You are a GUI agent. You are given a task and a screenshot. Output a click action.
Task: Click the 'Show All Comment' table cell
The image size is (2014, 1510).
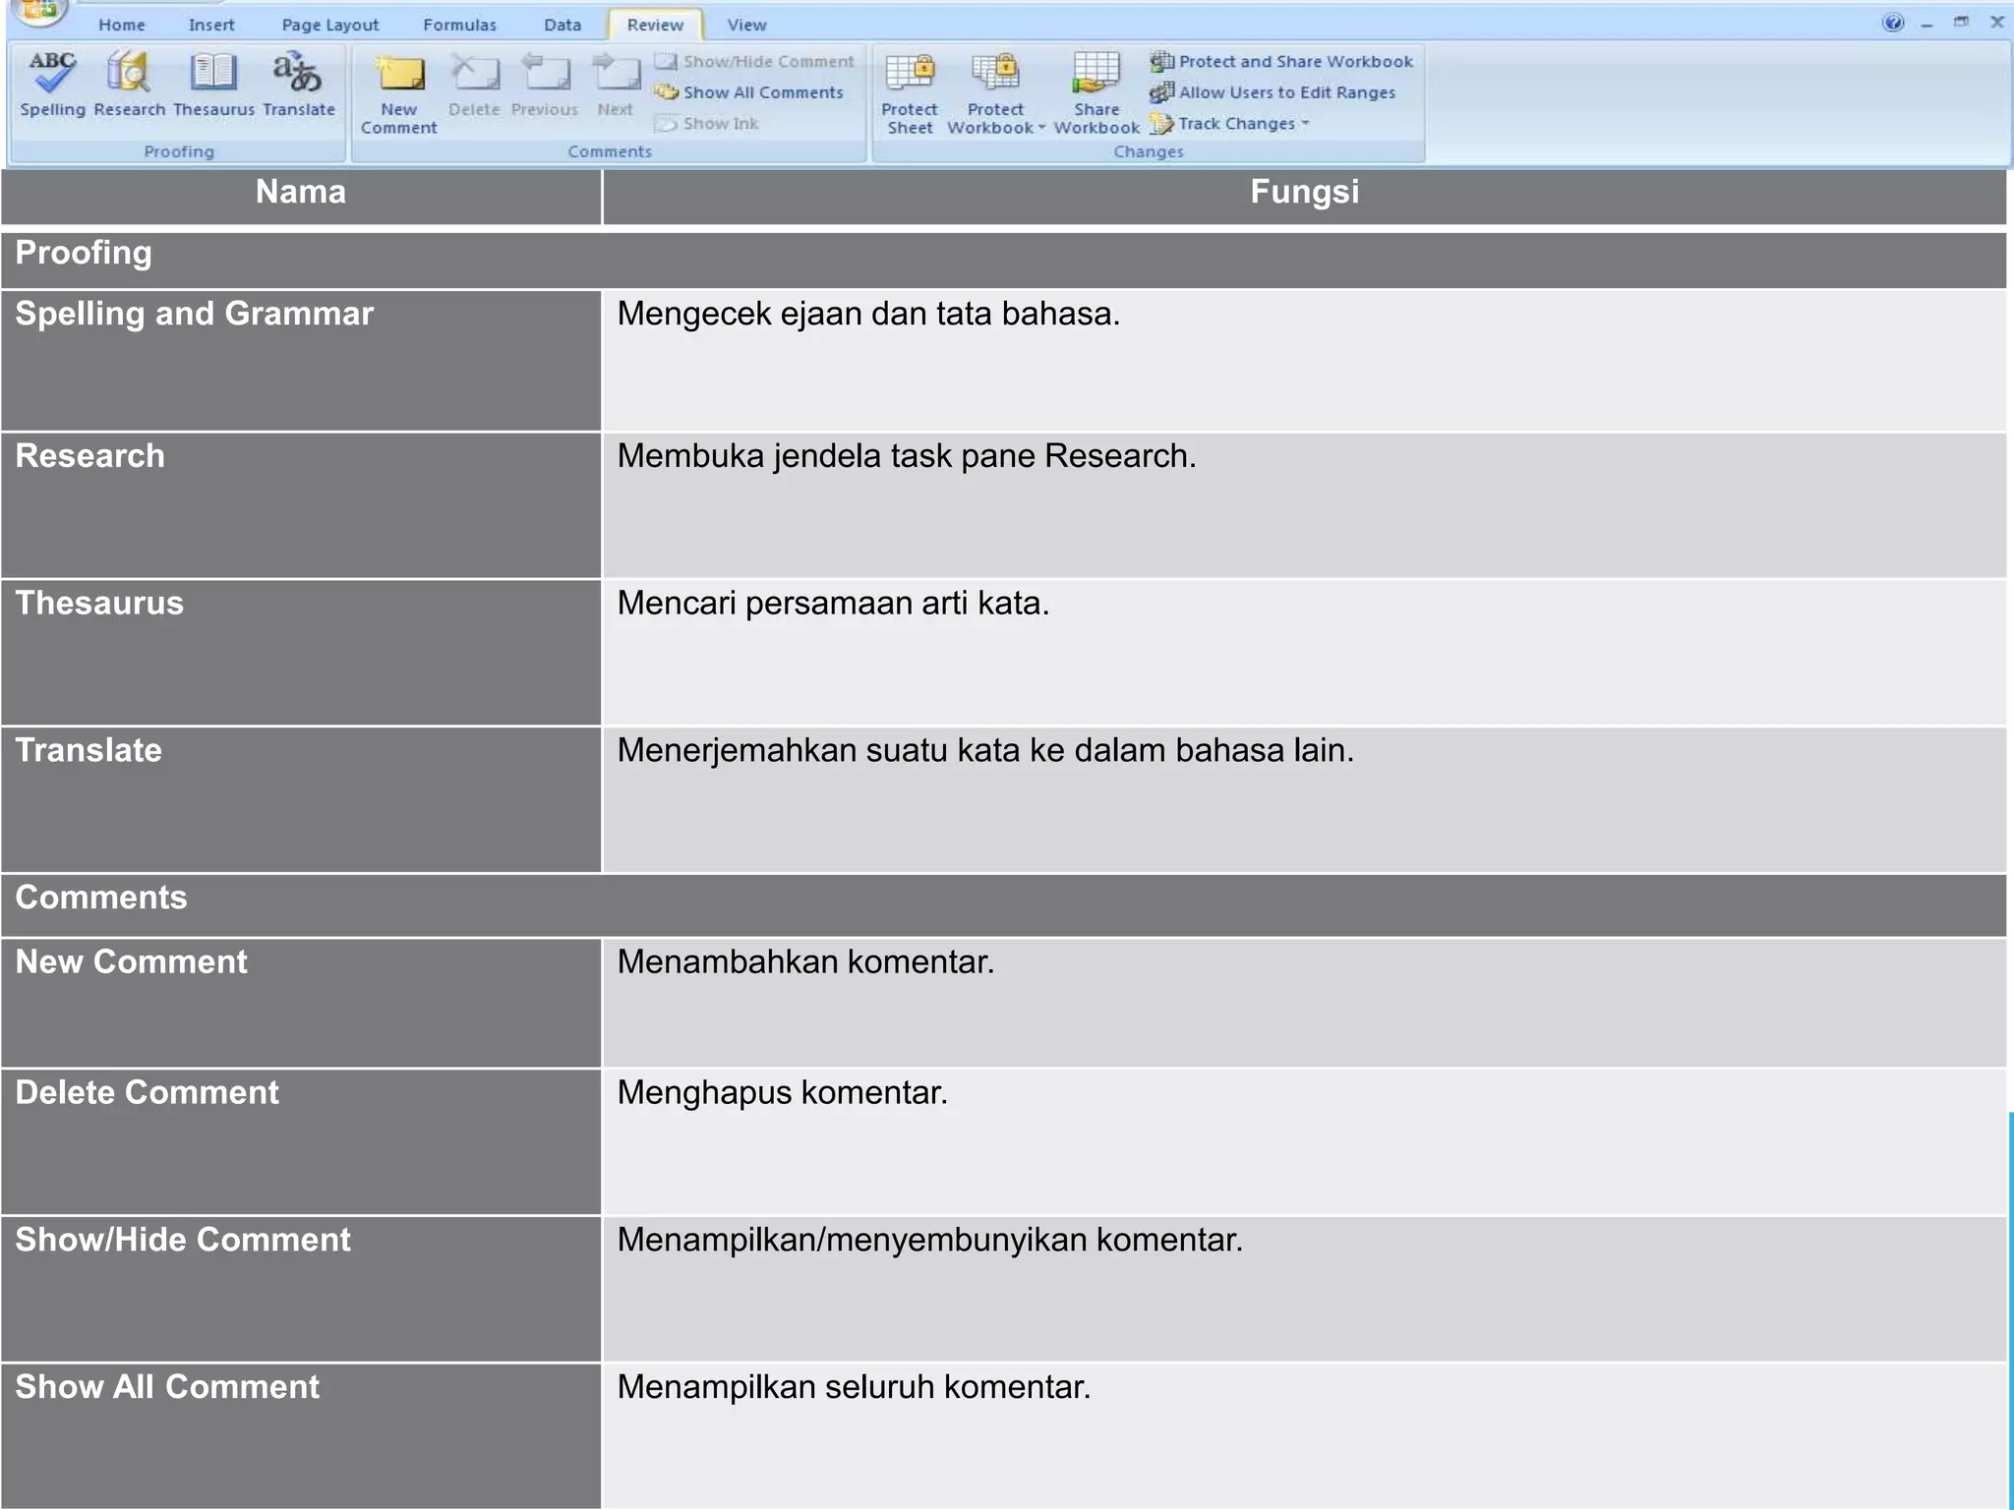click(301, 1435)
